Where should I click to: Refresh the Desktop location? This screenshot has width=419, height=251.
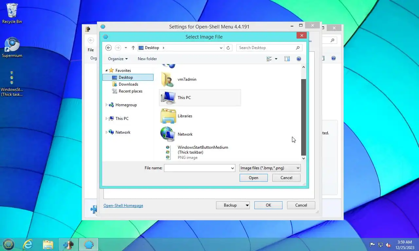pyautogui.click(x=228, y=48)
